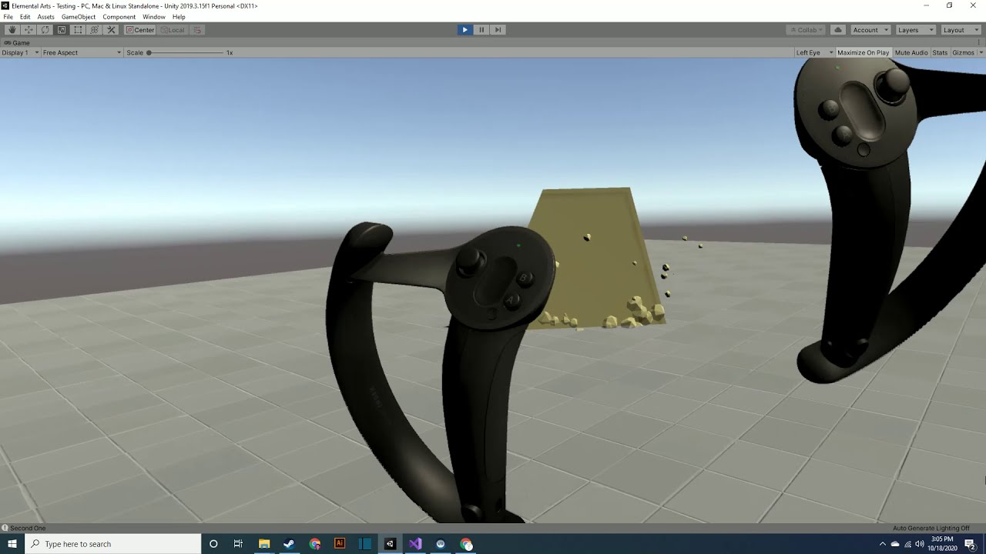Open the File menu

pos(8,17)
